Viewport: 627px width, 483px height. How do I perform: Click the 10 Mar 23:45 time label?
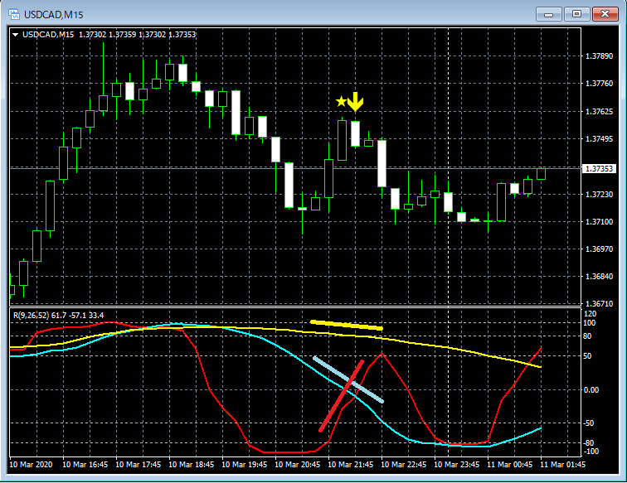click(x=457, y=465)
